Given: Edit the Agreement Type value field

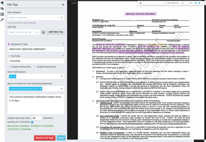Looking at the screenshot, I should (x=36, y=49).
